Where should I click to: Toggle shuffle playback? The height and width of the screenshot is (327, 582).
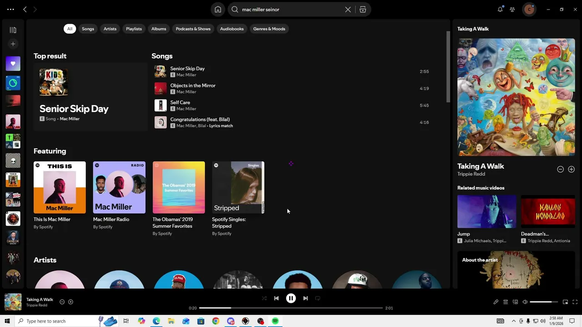coord(264,298)
